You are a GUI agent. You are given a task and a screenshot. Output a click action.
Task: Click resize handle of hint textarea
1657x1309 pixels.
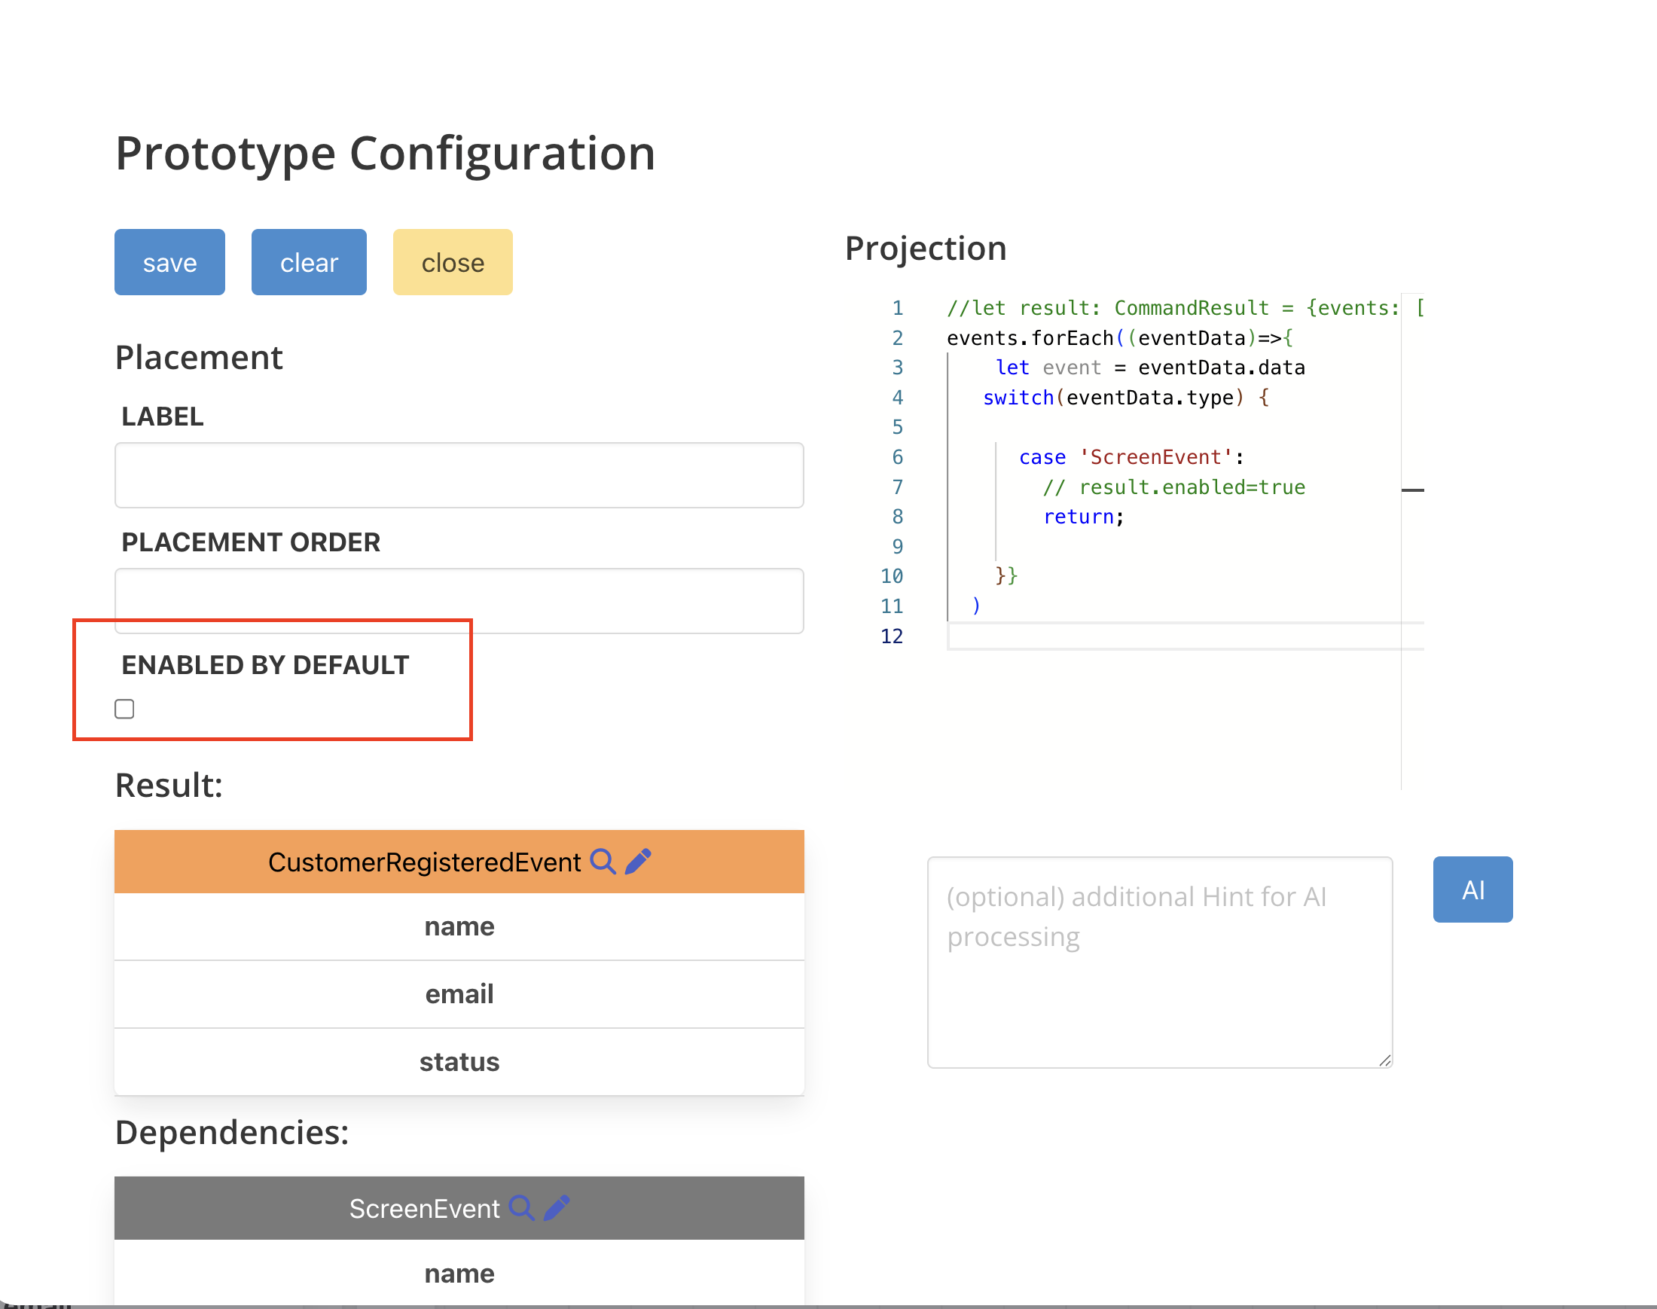1384,1060
